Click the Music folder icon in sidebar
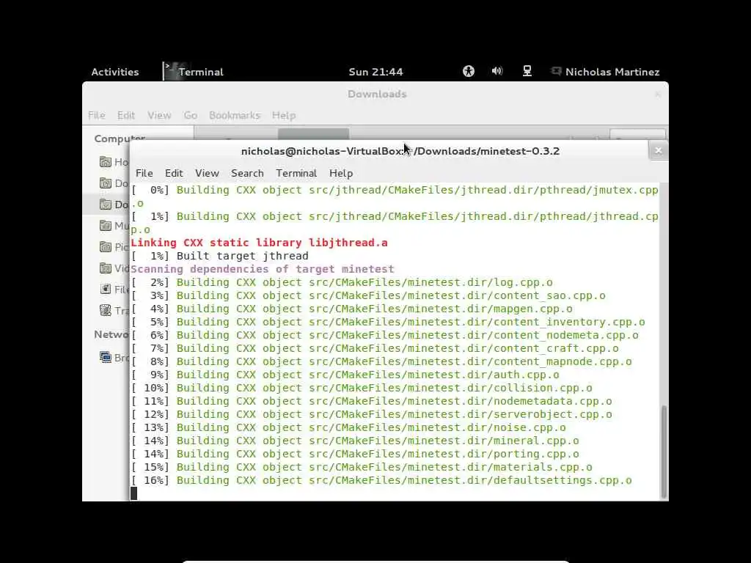This screenshot has width=751, height=563. click(x=106, y=226)
